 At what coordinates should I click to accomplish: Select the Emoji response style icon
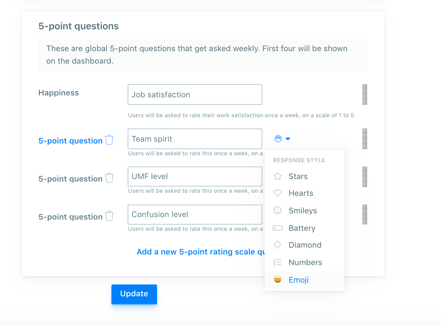tap(277, 279)
